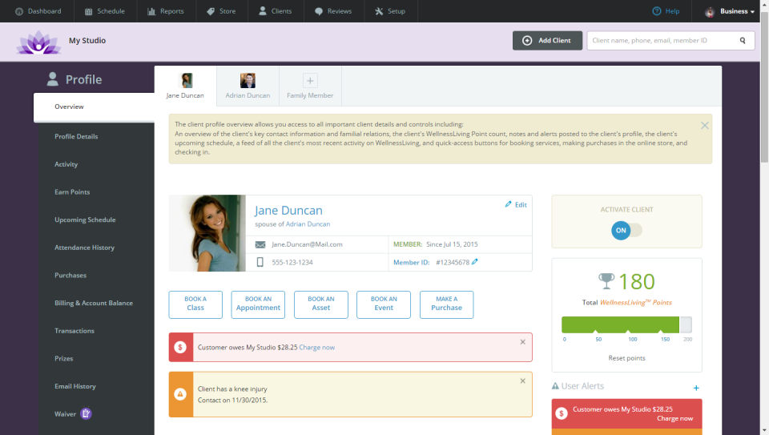Screen dimensions: 769x435
Task: Click the mobile phone icon
Action: click(x=260, y=263)
